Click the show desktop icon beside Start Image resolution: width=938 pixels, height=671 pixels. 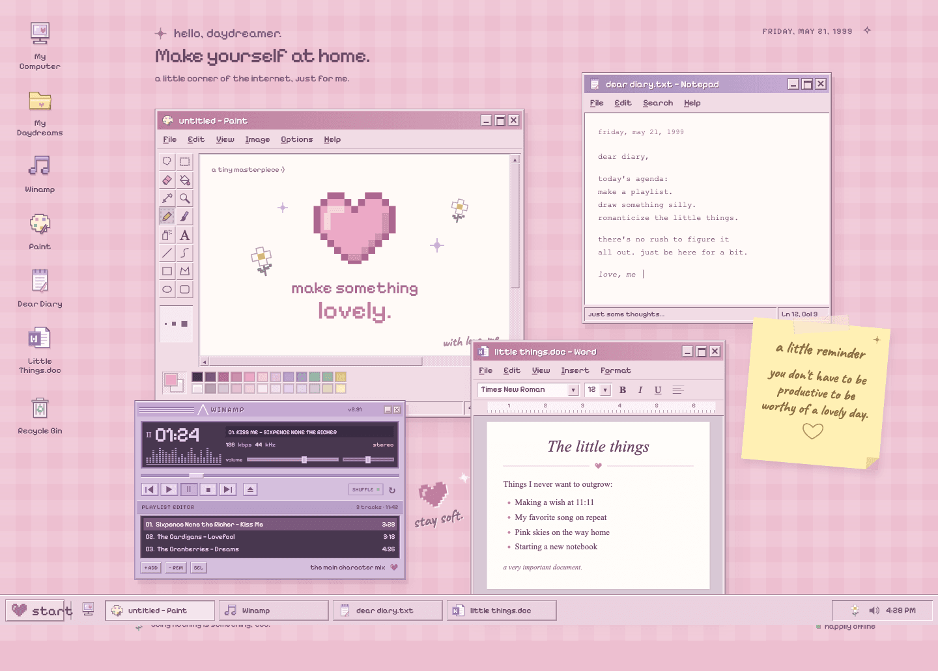tap(88, 609)
